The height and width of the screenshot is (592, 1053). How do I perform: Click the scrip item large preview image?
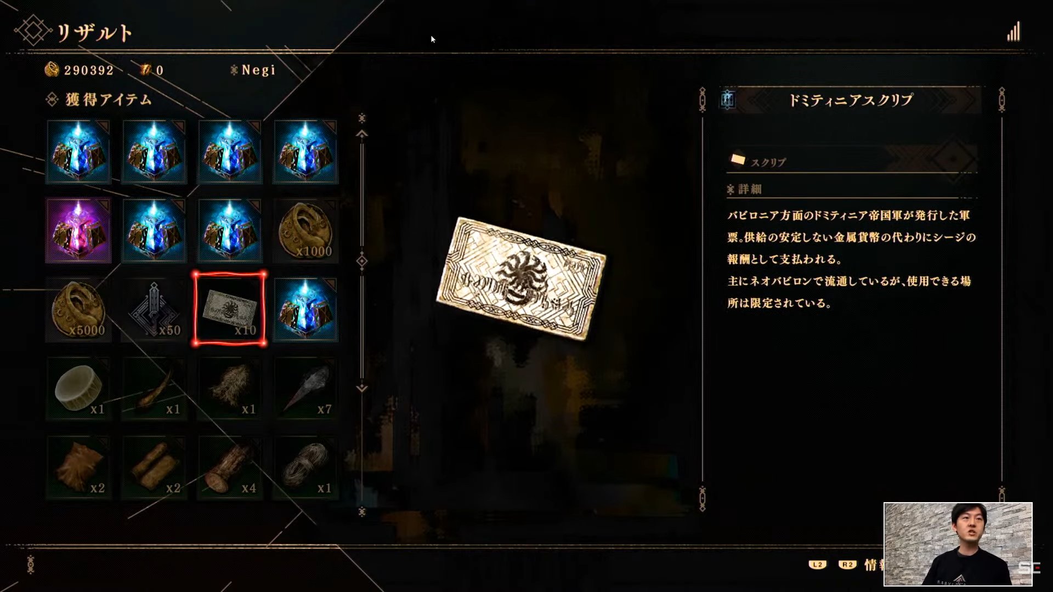[x=521, y=278]
